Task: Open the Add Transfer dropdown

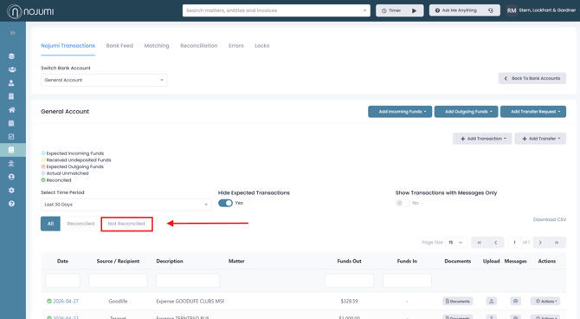Action: click(540, 139)
